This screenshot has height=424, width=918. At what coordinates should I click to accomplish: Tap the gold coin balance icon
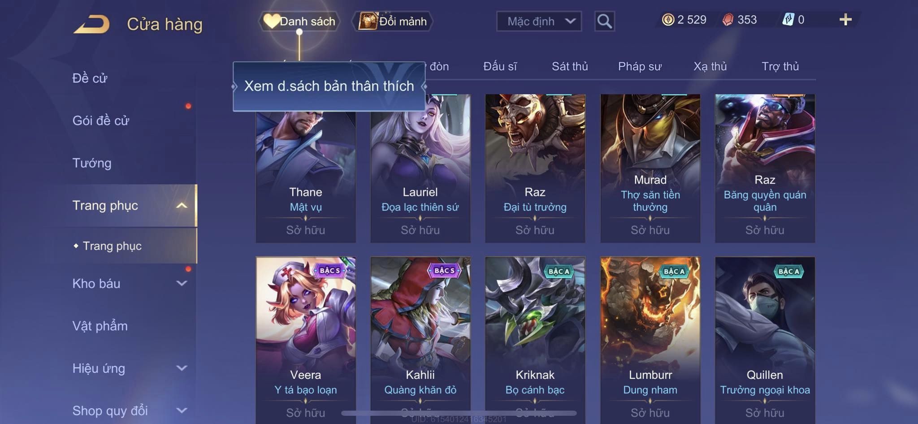coord(668,20)
